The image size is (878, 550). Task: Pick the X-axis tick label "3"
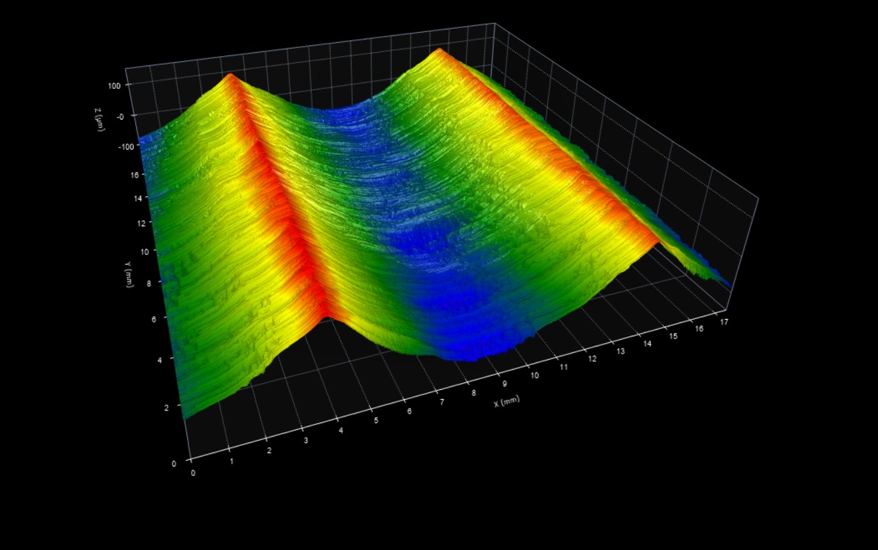point(305,441)
